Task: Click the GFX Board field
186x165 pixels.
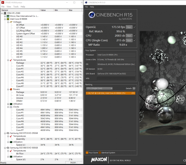Action: [x=116, y=74]
